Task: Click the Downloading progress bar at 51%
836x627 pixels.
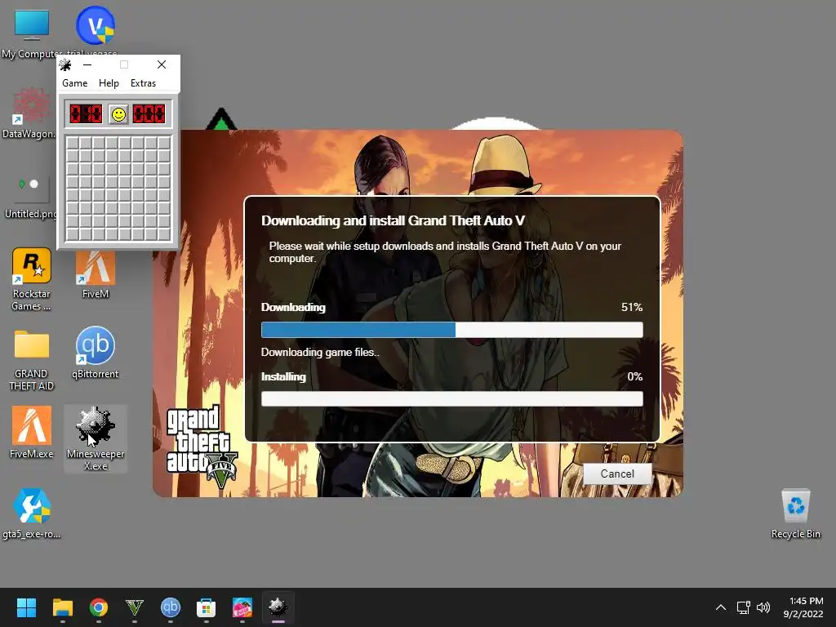Action: tap(452, 330)
